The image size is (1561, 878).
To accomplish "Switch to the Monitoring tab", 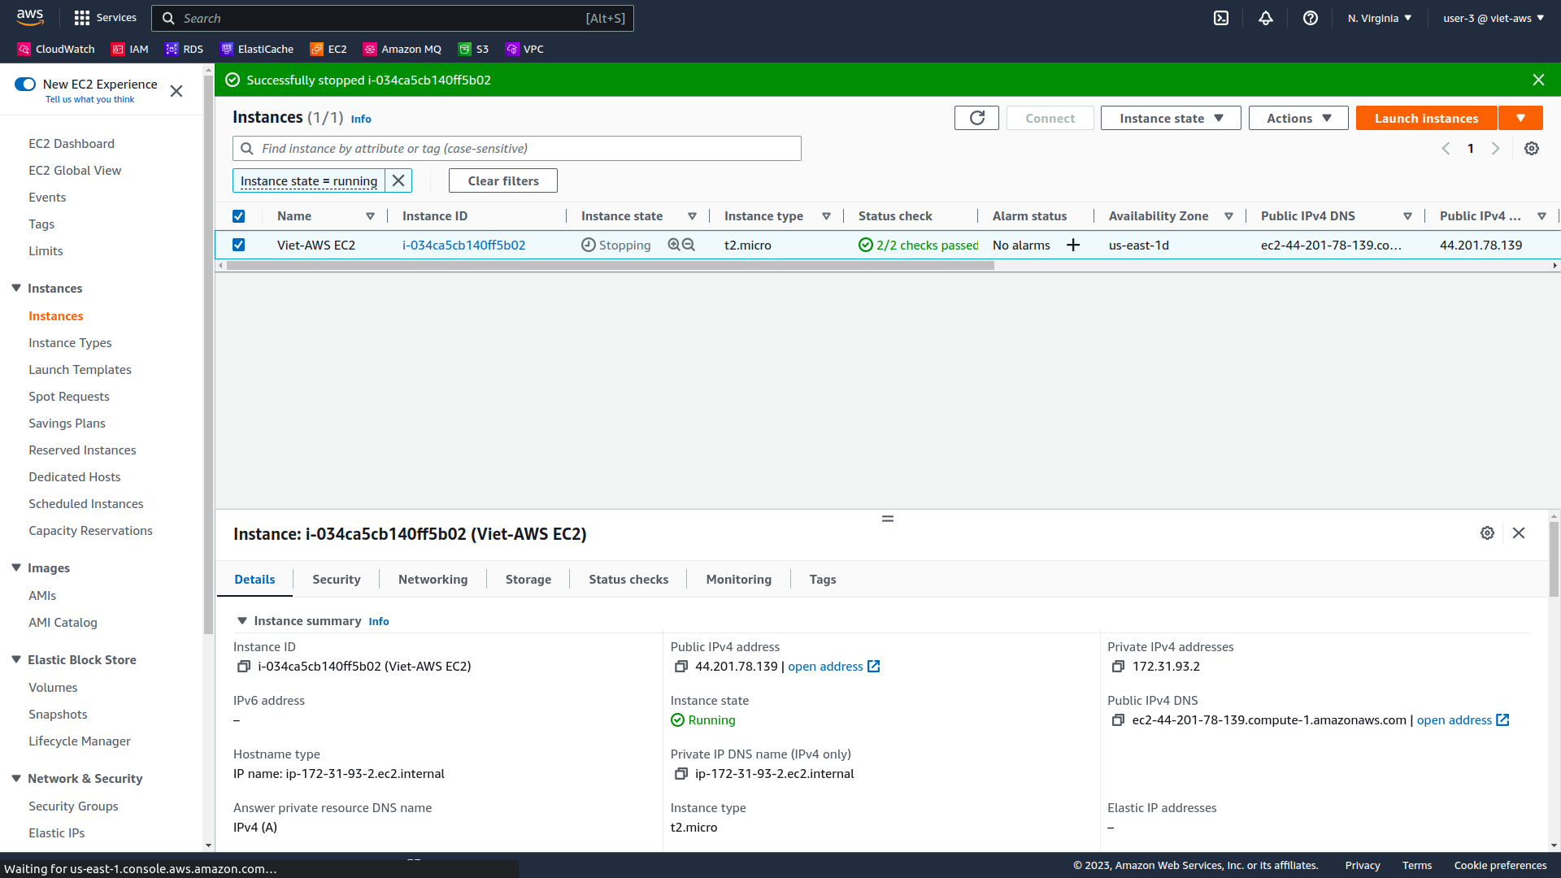I will 738,580.
